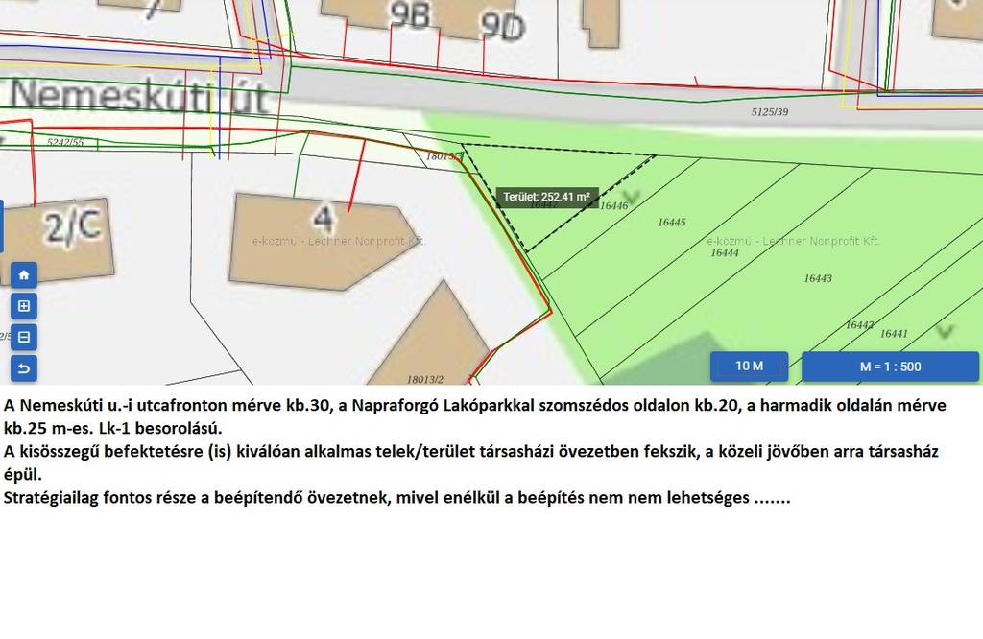Click on parcel 16443
Viewport: 983px width, 639px height.
pos(818,278)
